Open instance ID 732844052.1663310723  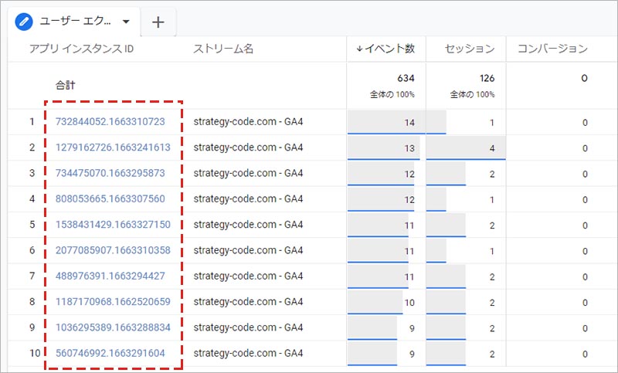point(110,122)
